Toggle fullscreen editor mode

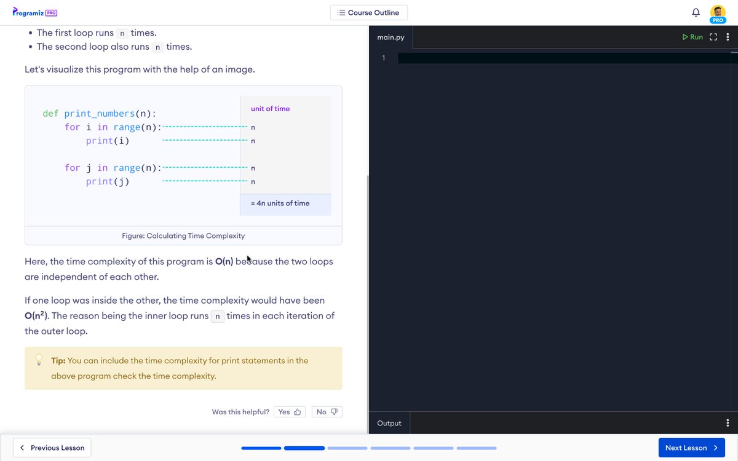point(713,37)
